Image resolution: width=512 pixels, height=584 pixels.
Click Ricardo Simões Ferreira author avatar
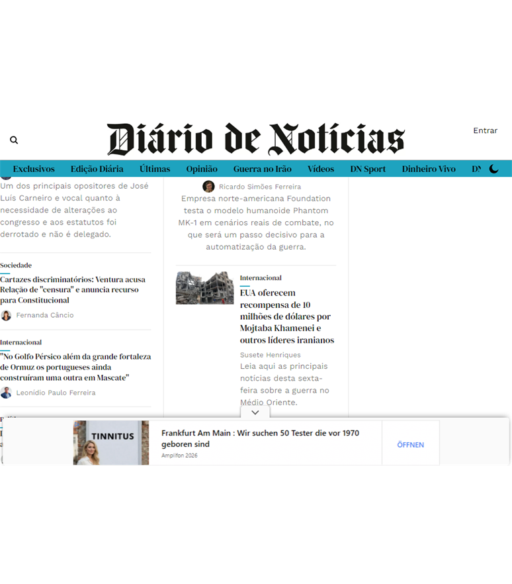[x=208, y=186]
